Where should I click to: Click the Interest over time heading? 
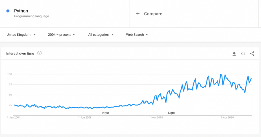pos(20,53)
